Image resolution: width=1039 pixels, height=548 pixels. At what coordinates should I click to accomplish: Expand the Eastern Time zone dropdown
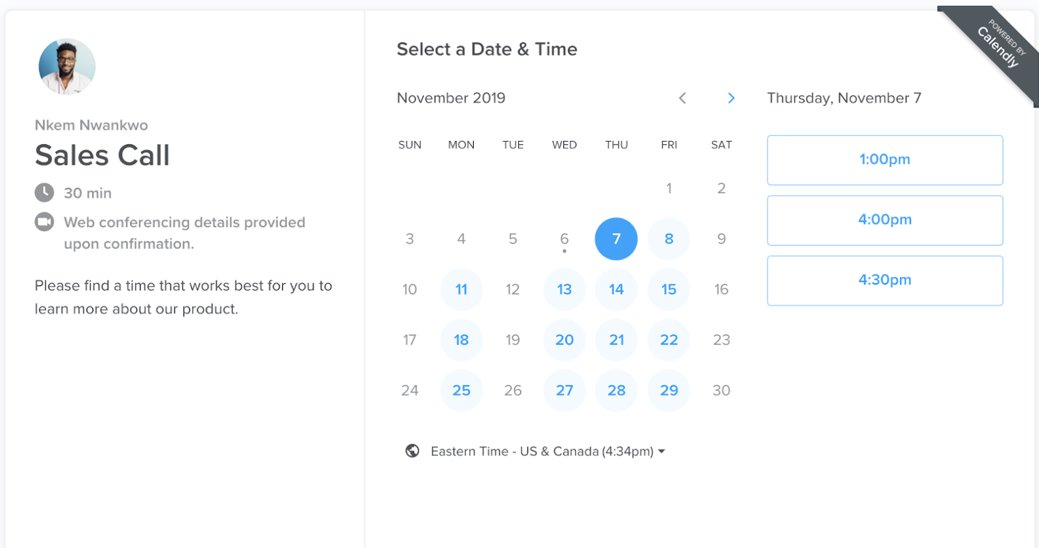click(548, 451)
